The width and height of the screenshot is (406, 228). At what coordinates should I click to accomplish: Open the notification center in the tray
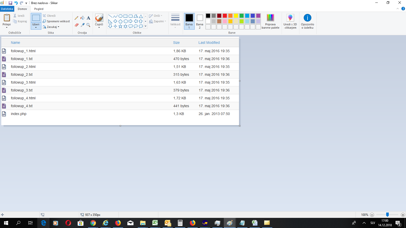(398, 223)
